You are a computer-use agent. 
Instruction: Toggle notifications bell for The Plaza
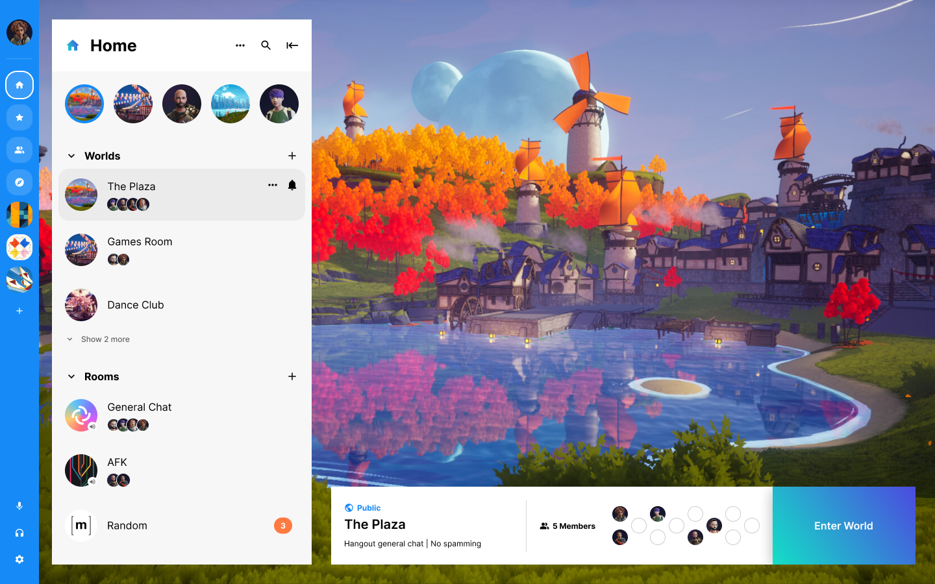[x=292, y=186]
